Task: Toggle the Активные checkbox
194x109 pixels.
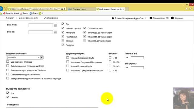Action: click(63, 32)
